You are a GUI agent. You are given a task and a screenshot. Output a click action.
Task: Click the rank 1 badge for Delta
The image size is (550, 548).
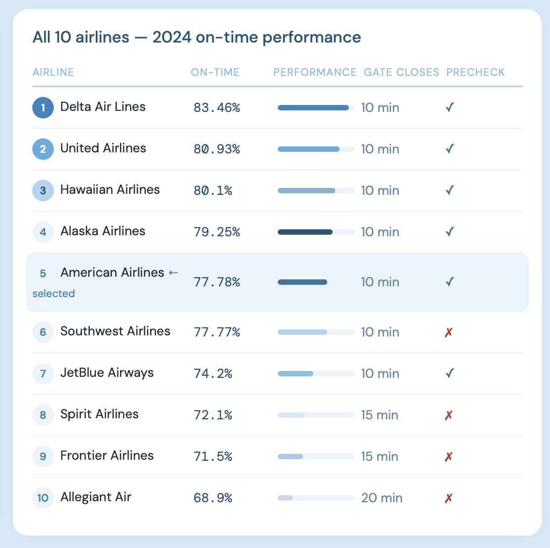(43, 107)
